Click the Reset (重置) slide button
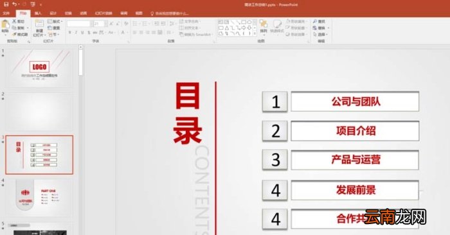This screenshot has width=450, height=235. (54, 28)
